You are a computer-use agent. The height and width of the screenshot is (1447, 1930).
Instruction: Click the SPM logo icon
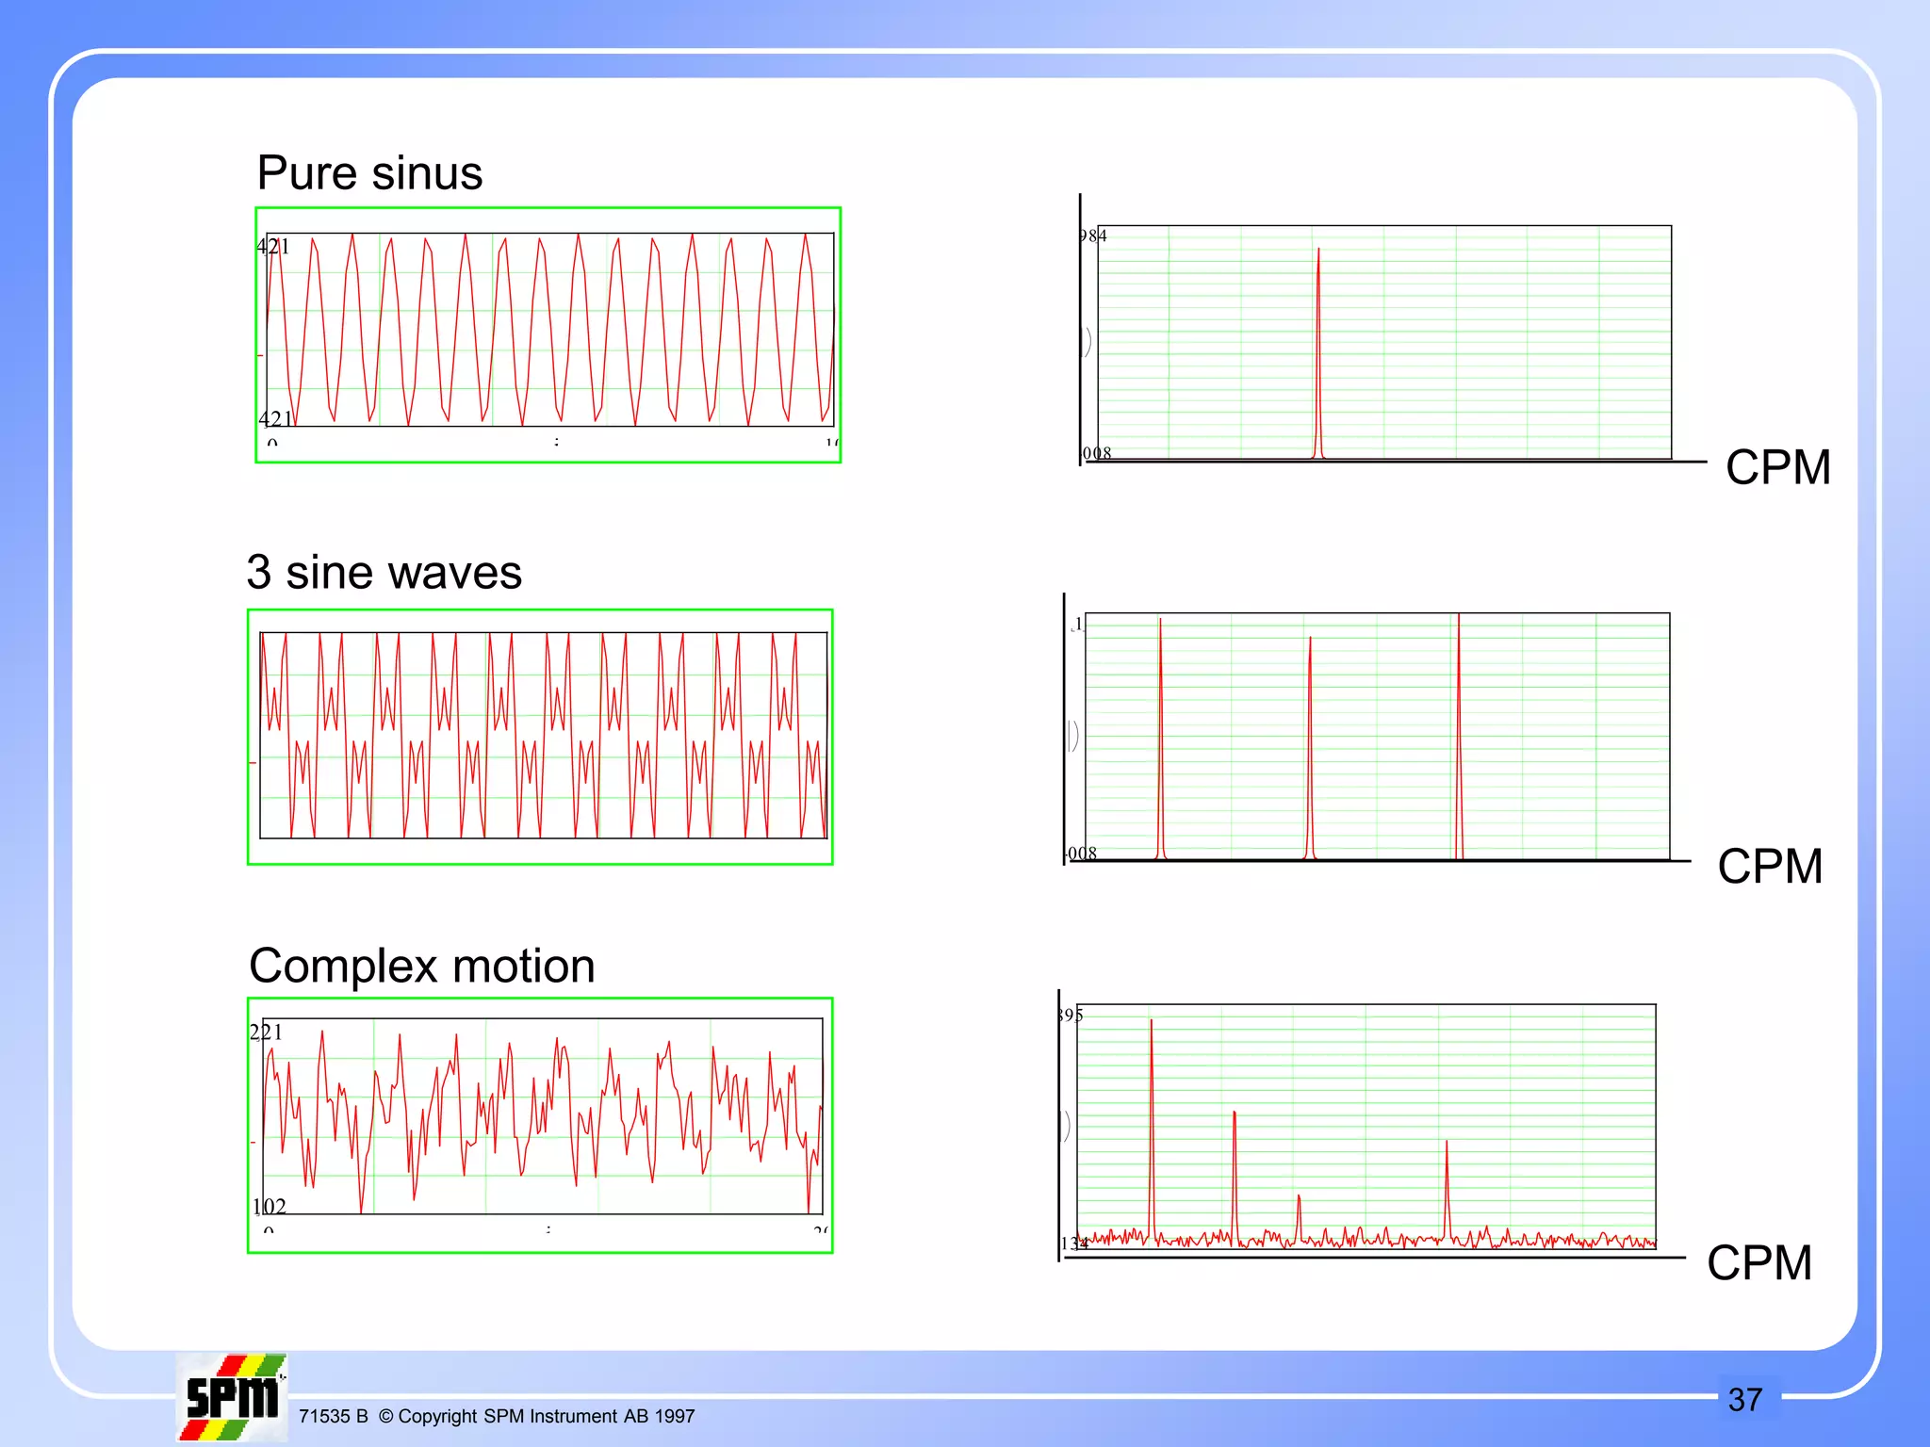coord(232,1398)
